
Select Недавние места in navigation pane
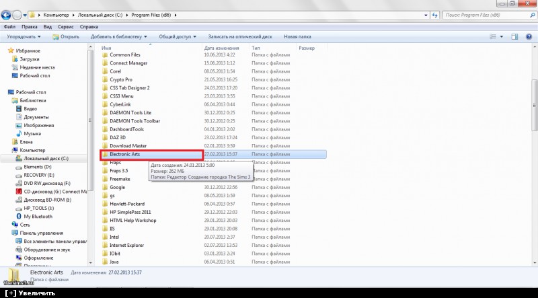(37, 67)
